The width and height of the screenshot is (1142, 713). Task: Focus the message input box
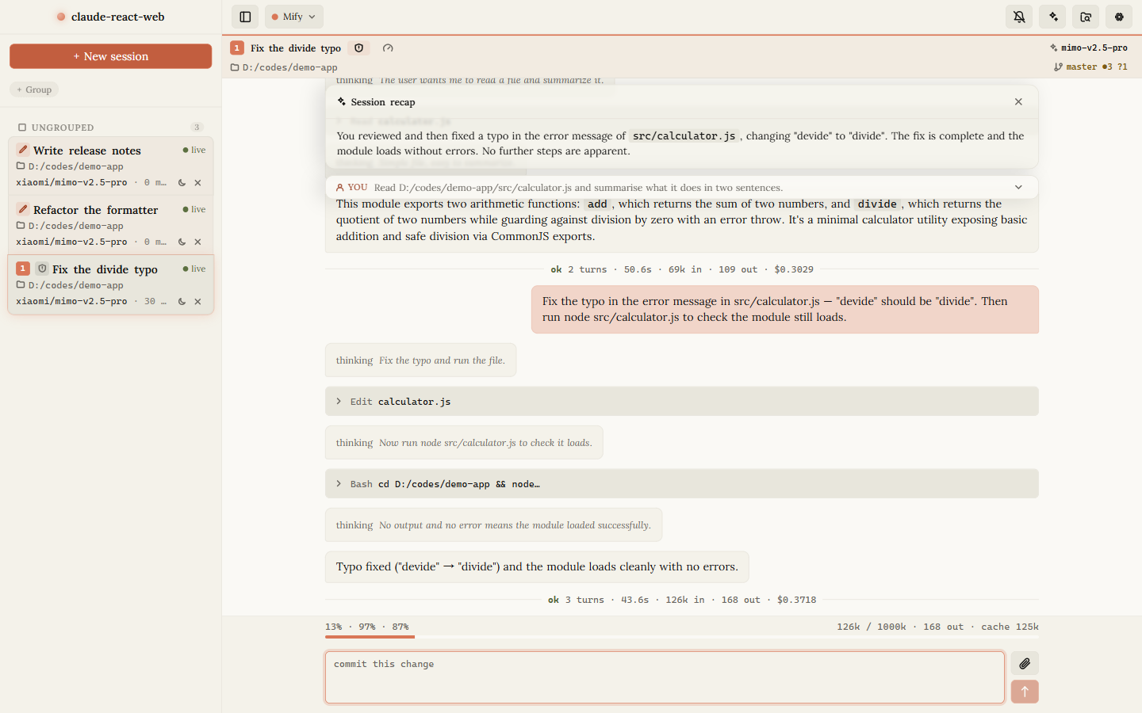(x=665, y=677)
